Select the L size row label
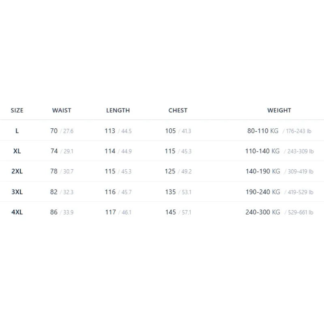Image resolution: width=324 pixels, height=324 pixels. pyautogui.click(x=17, y=131)
